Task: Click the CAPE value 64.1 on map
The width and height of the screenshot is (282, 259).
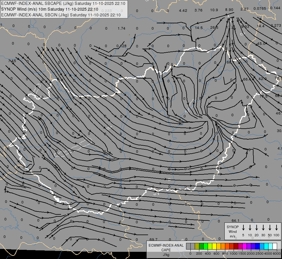Action: [x=235, y=220]
